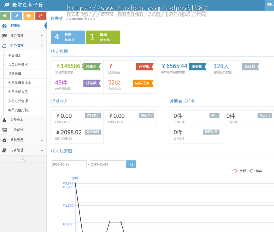Viewport: 274px width, 232px height.
Task: Expand the 系统设置 menu chevron
Action: pos(42,140)
